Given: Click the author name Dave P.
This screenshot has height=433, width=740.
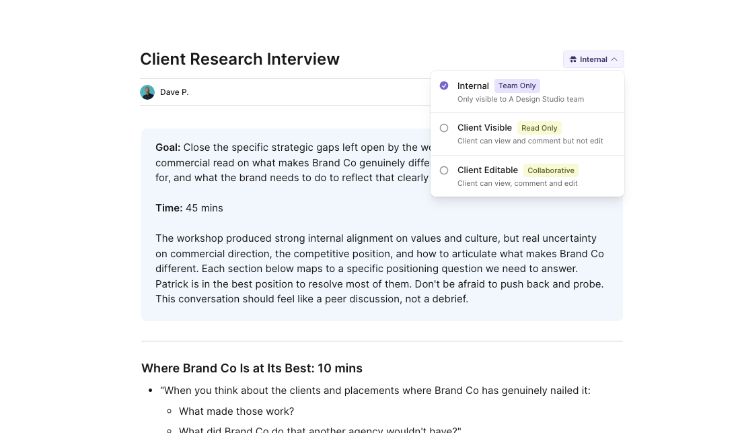Looking at the screenshot, I should [x=174, y=92].
